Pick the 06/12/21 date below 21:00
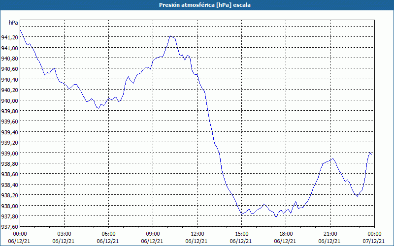 pyautogui.click(x=329, y=241)
